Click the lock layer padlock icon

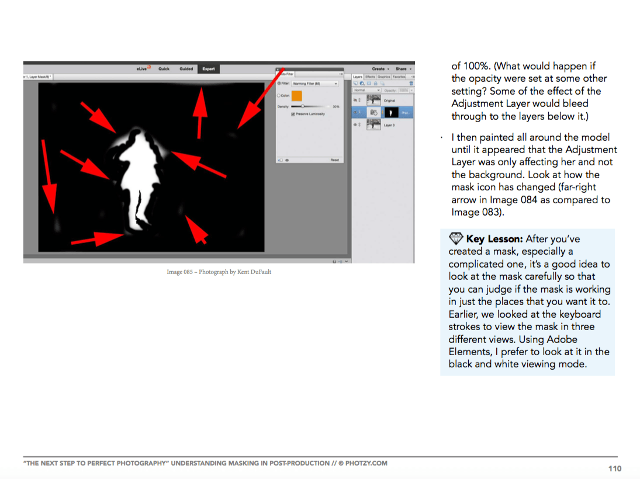click(375, 84)
